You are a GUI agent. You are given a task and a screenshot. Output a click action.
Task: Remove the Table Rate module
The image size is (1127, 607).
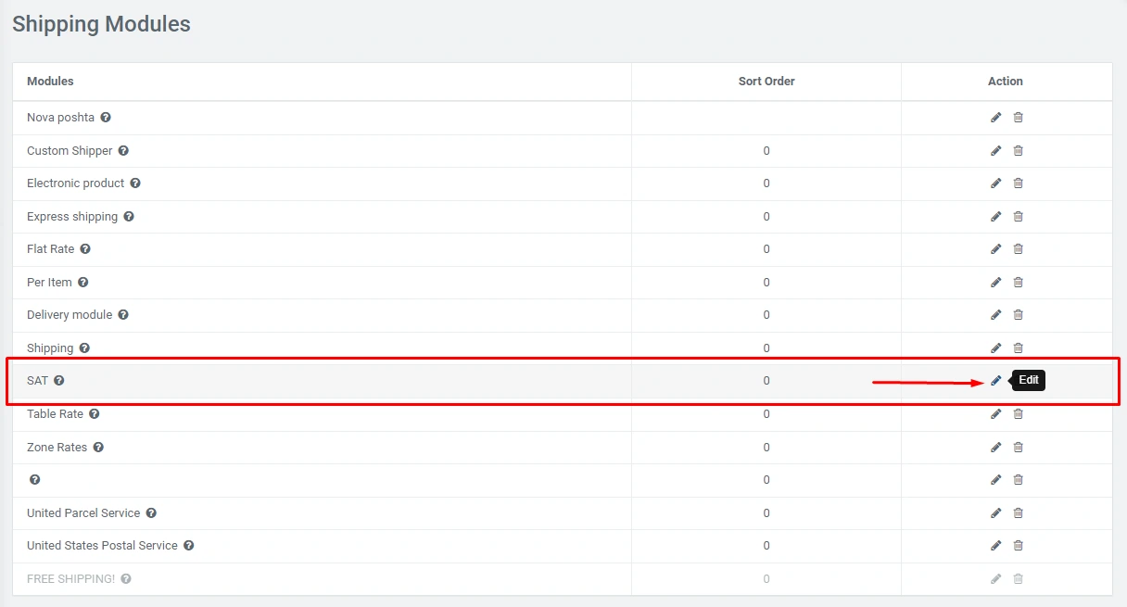(x=1018, y=414)
